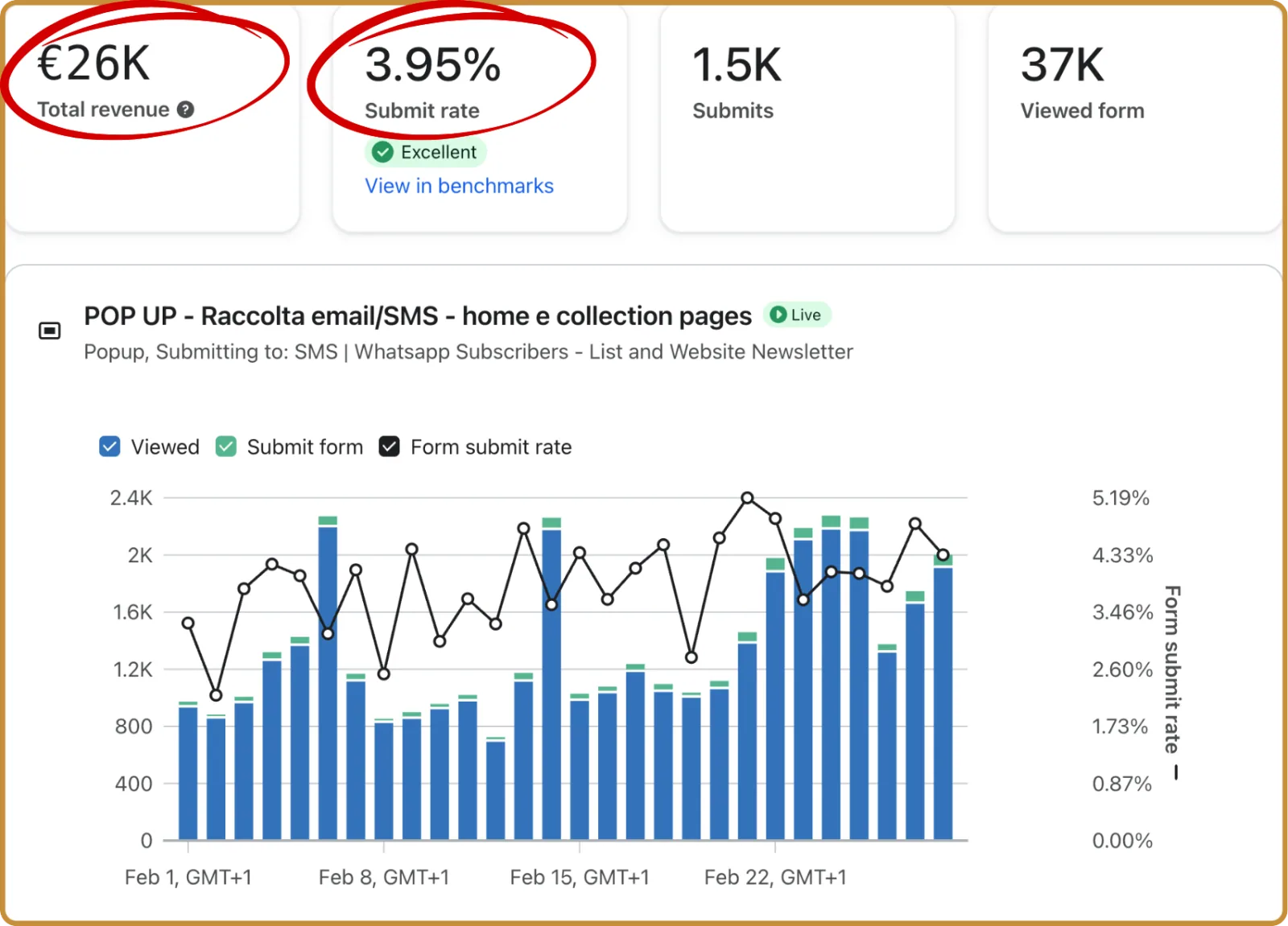Click the POP UP - Raccolta email/SMS title
The image size is (1288, 926).
[x=418, y=316]
